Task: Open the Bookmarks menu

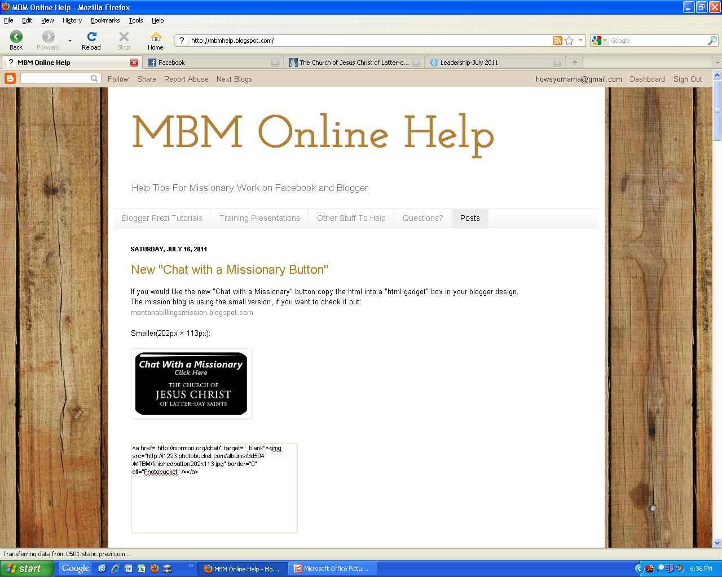Action: [x=105, y=20]
